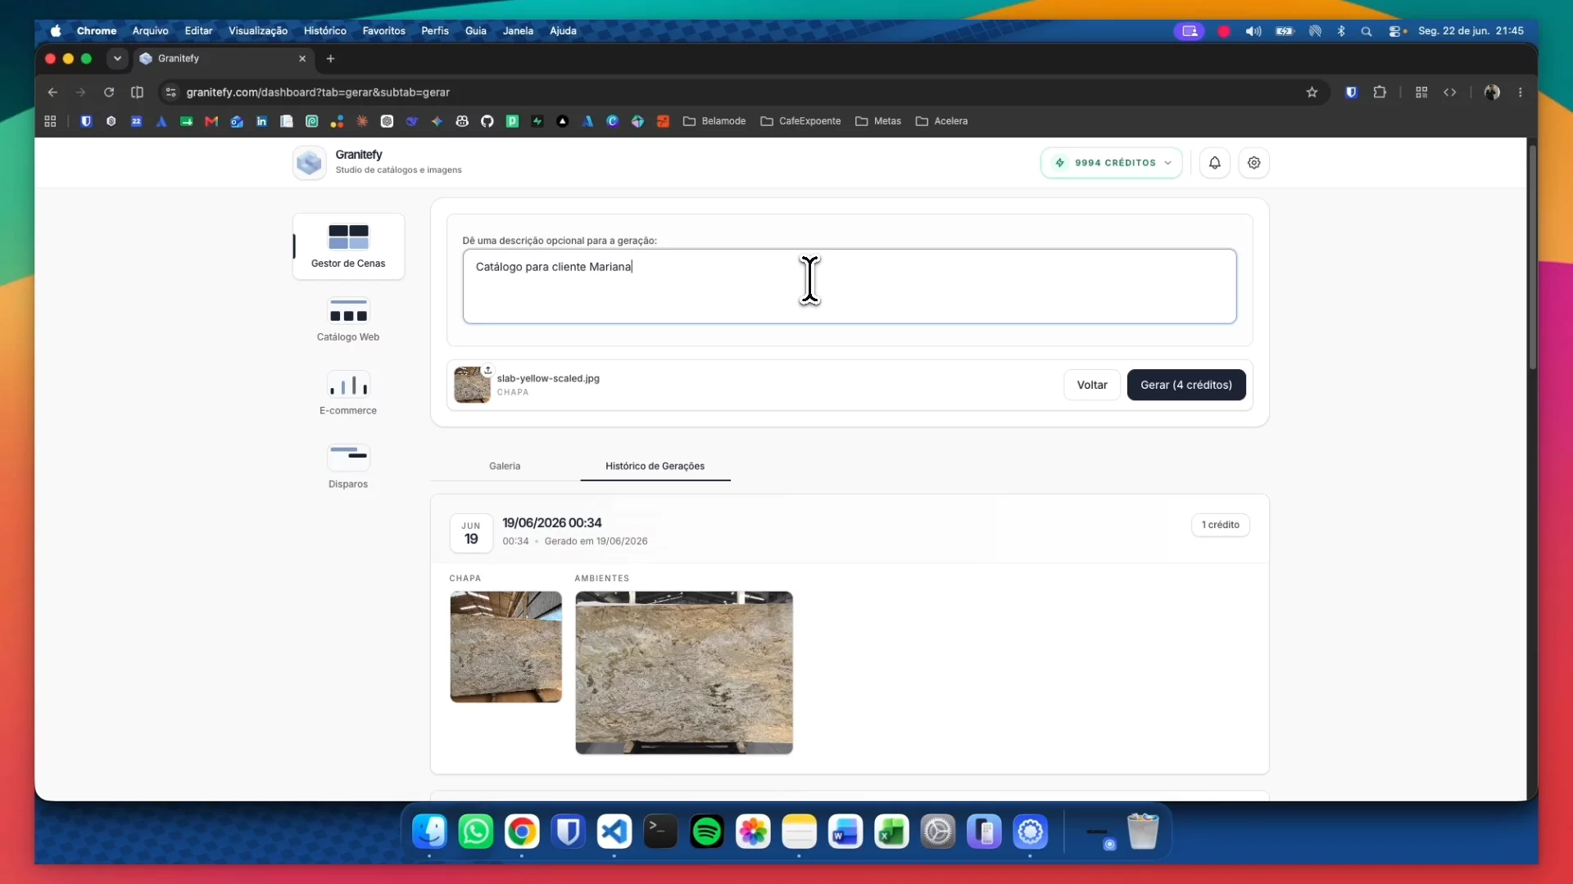This screenshot has width=1573, height=884.
Task: Open Spotlight search in menu bar
Action: click(1366, 31)
